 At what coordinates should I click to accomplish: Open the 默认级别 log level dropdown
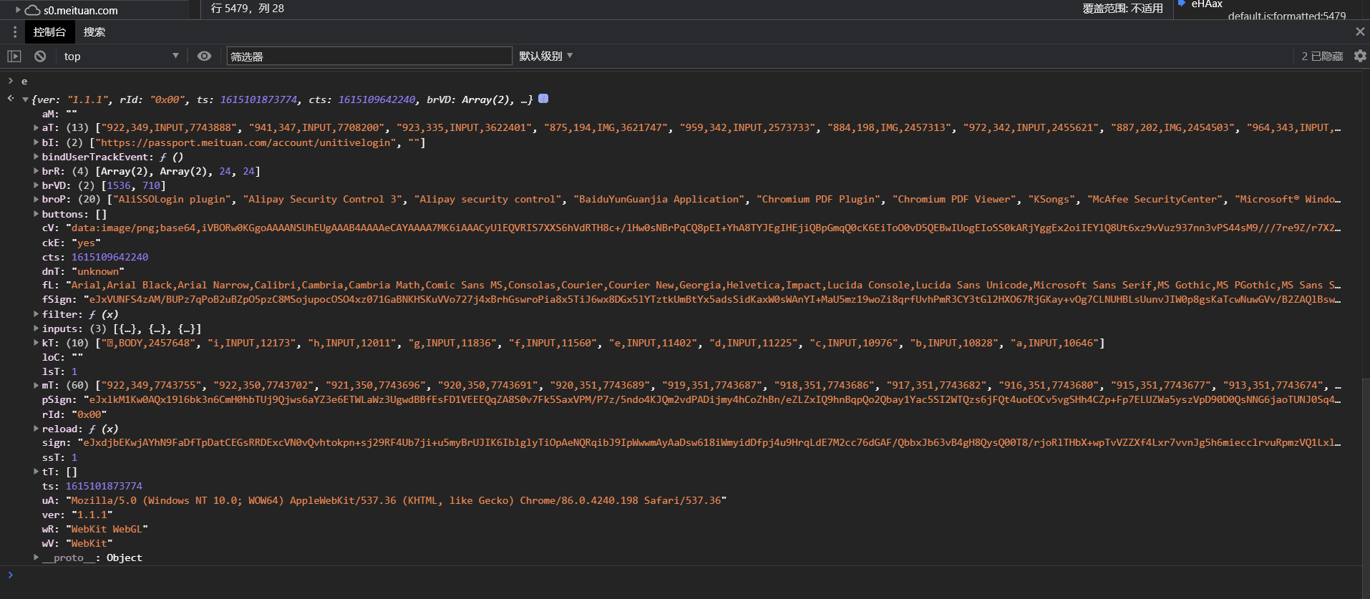coord(545,56)
